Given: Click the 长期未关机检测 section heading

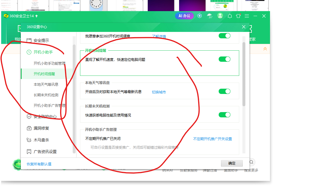Looking at the screenshot, I should pos(97,106).
